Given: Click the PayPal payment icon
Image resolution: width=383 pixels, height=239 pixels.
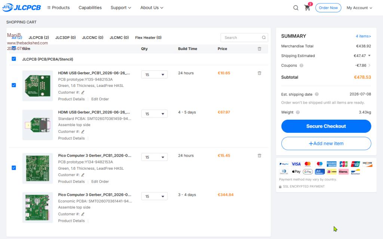Looking at the screenshot, I should 284,164.
